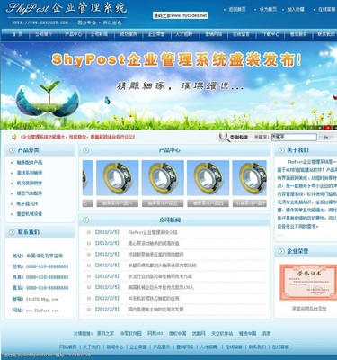
Task: Open 成功案例 in the navigation bar
Action: click(x=129, y=34)
